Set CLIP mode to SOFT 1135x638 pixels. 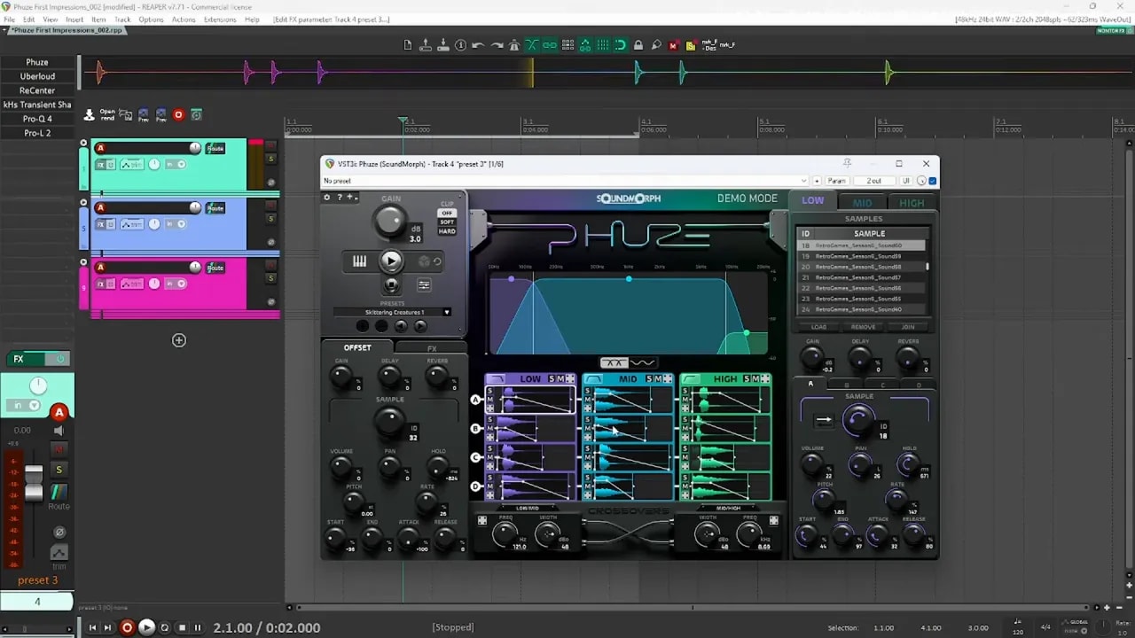(x=447, y=222)
